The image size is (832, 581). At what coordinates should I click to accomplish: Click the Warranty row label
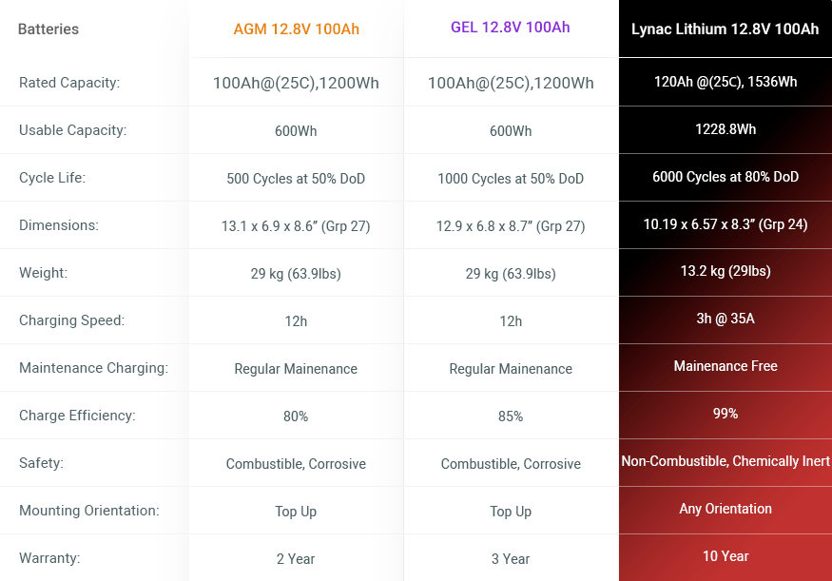click(49, 558)
